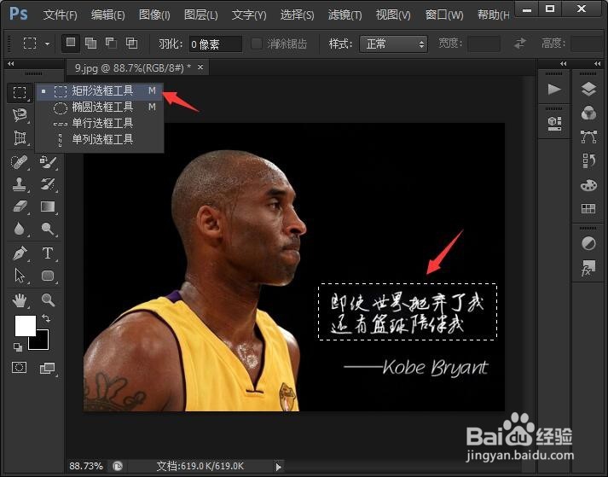Select the Color Replacement brush tool

click(x=48, y=162)
